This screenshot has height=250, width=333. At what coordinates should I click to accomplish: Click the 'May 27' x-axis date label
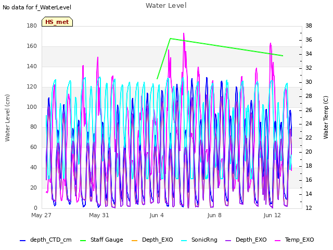tap(41, 215)
